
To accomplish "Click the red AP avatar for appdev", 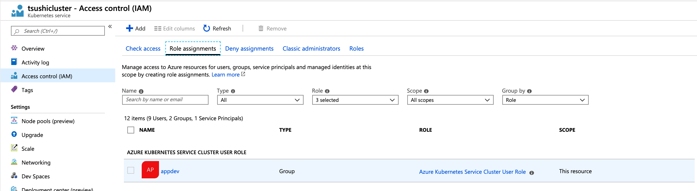I will click(x=150, y=170).
